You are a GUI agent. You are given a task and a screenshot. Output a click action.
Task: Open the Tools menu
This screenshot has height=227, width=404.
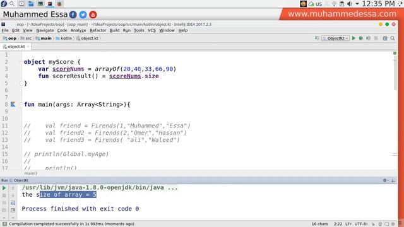[x=139, y=30]
